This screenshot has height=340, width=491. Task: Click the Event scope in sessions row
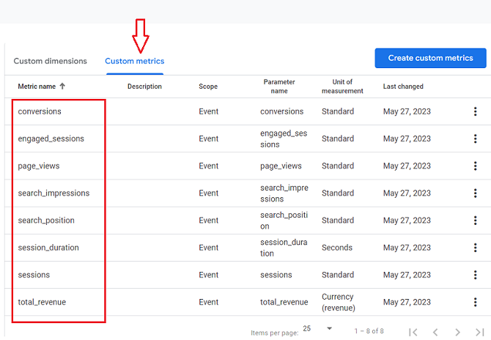coord(208,275)
